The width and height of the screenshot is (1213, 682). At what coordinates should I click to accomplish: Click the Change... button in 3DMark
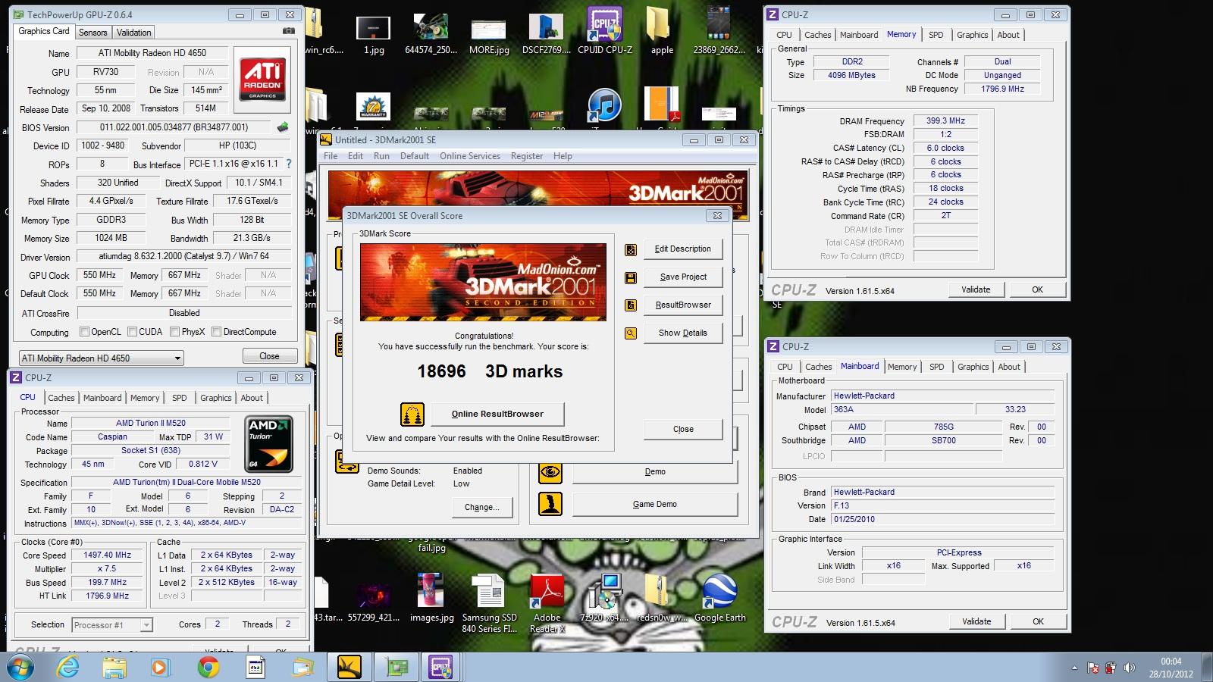tap(482, 508)
